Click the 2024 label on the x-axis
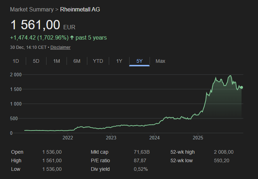Image resolution: width=258 pixels, height=179 pixels. [x=154, y=138]
